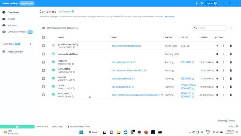Collapse the camunda-platform group
241x136 pixels.
pyautogui.click(x=50, y=54)
